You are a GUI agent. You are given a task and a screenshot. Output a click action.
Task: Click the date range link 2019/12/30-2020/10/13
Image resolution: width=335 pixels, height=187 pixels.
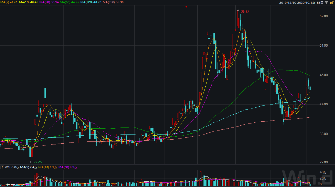[302, 2]
